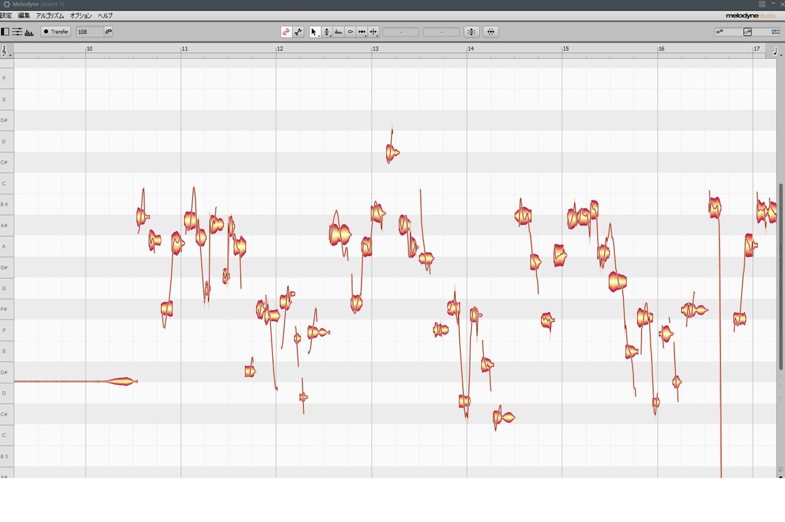Image resolution: width=785 pixels, height=522 pixels.
Task: Click the first empty note value field
Action: coord(401,32)
